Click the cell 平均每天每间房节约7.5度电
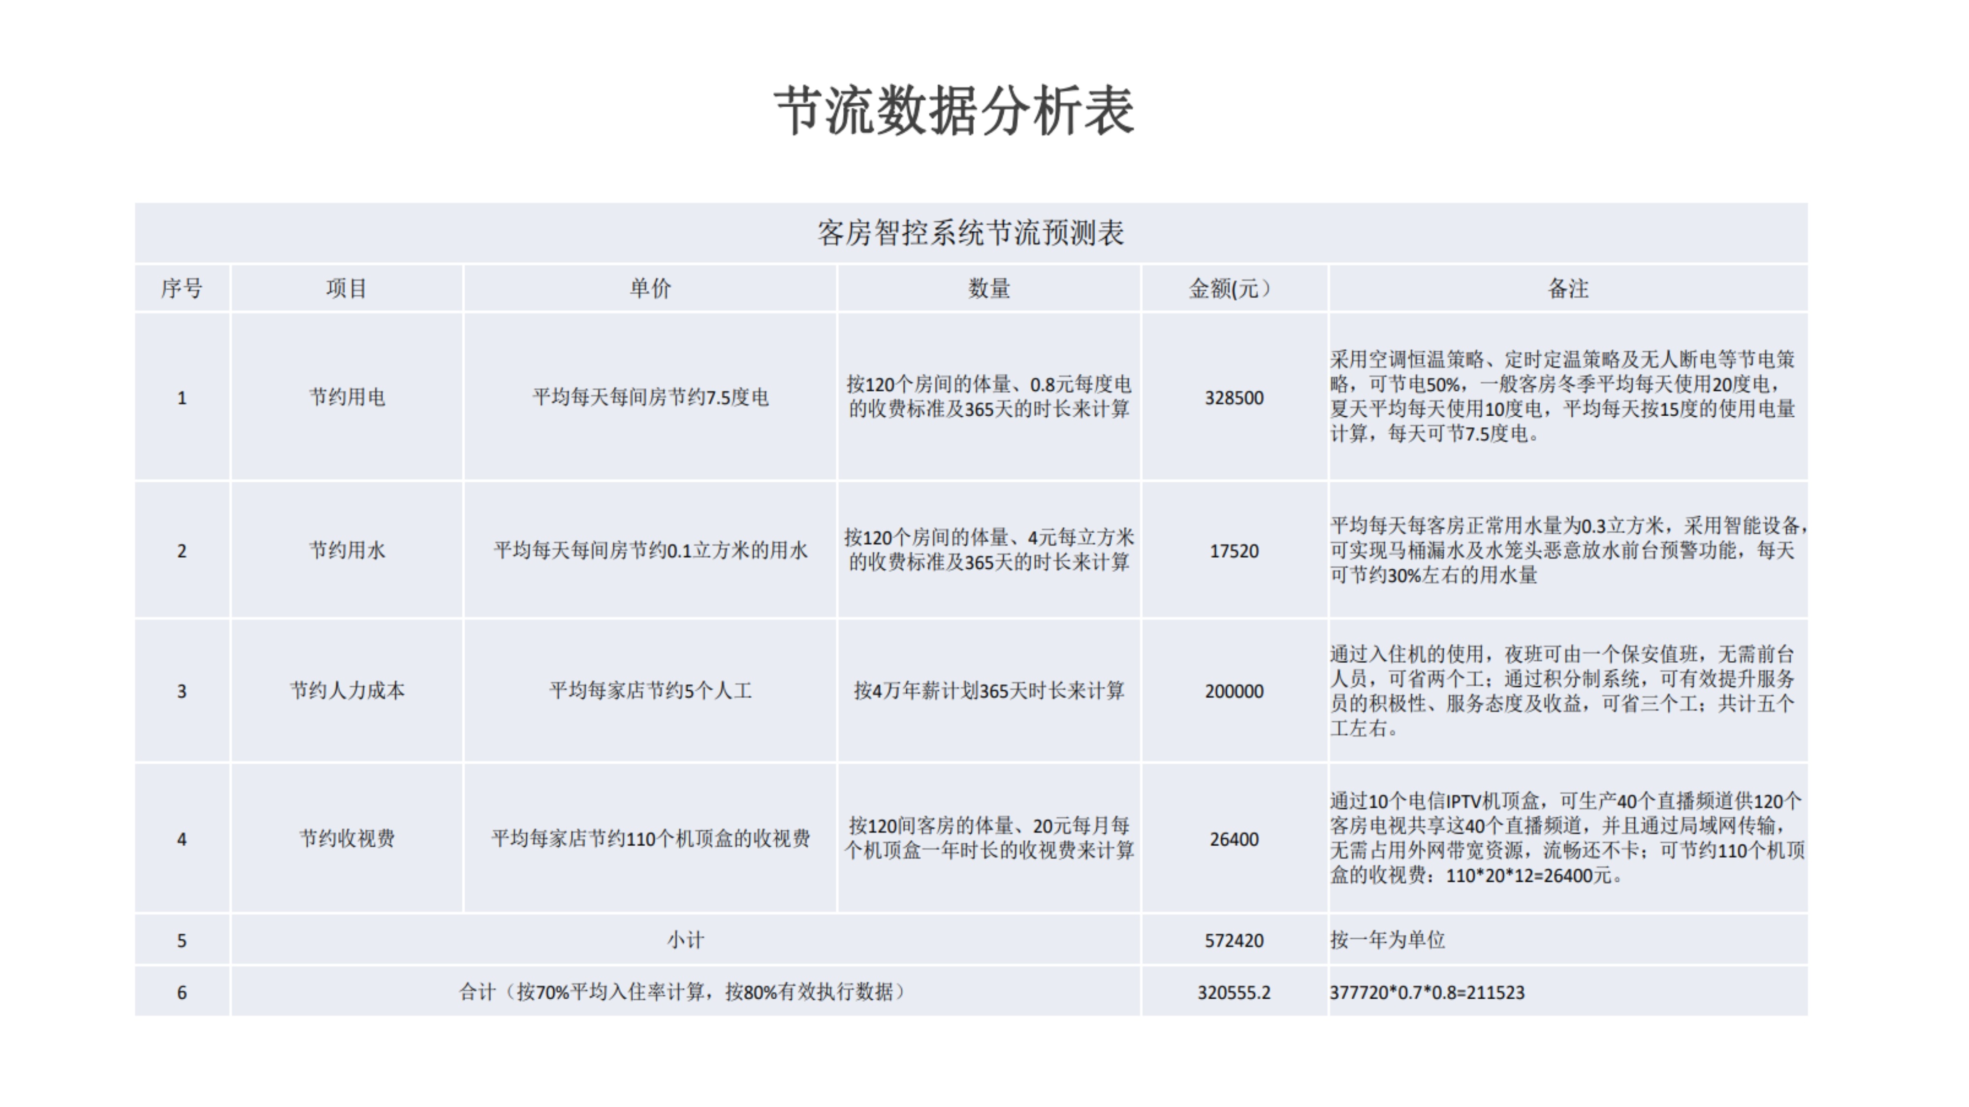1969x1107 pixels. click(x=650, y=397)
